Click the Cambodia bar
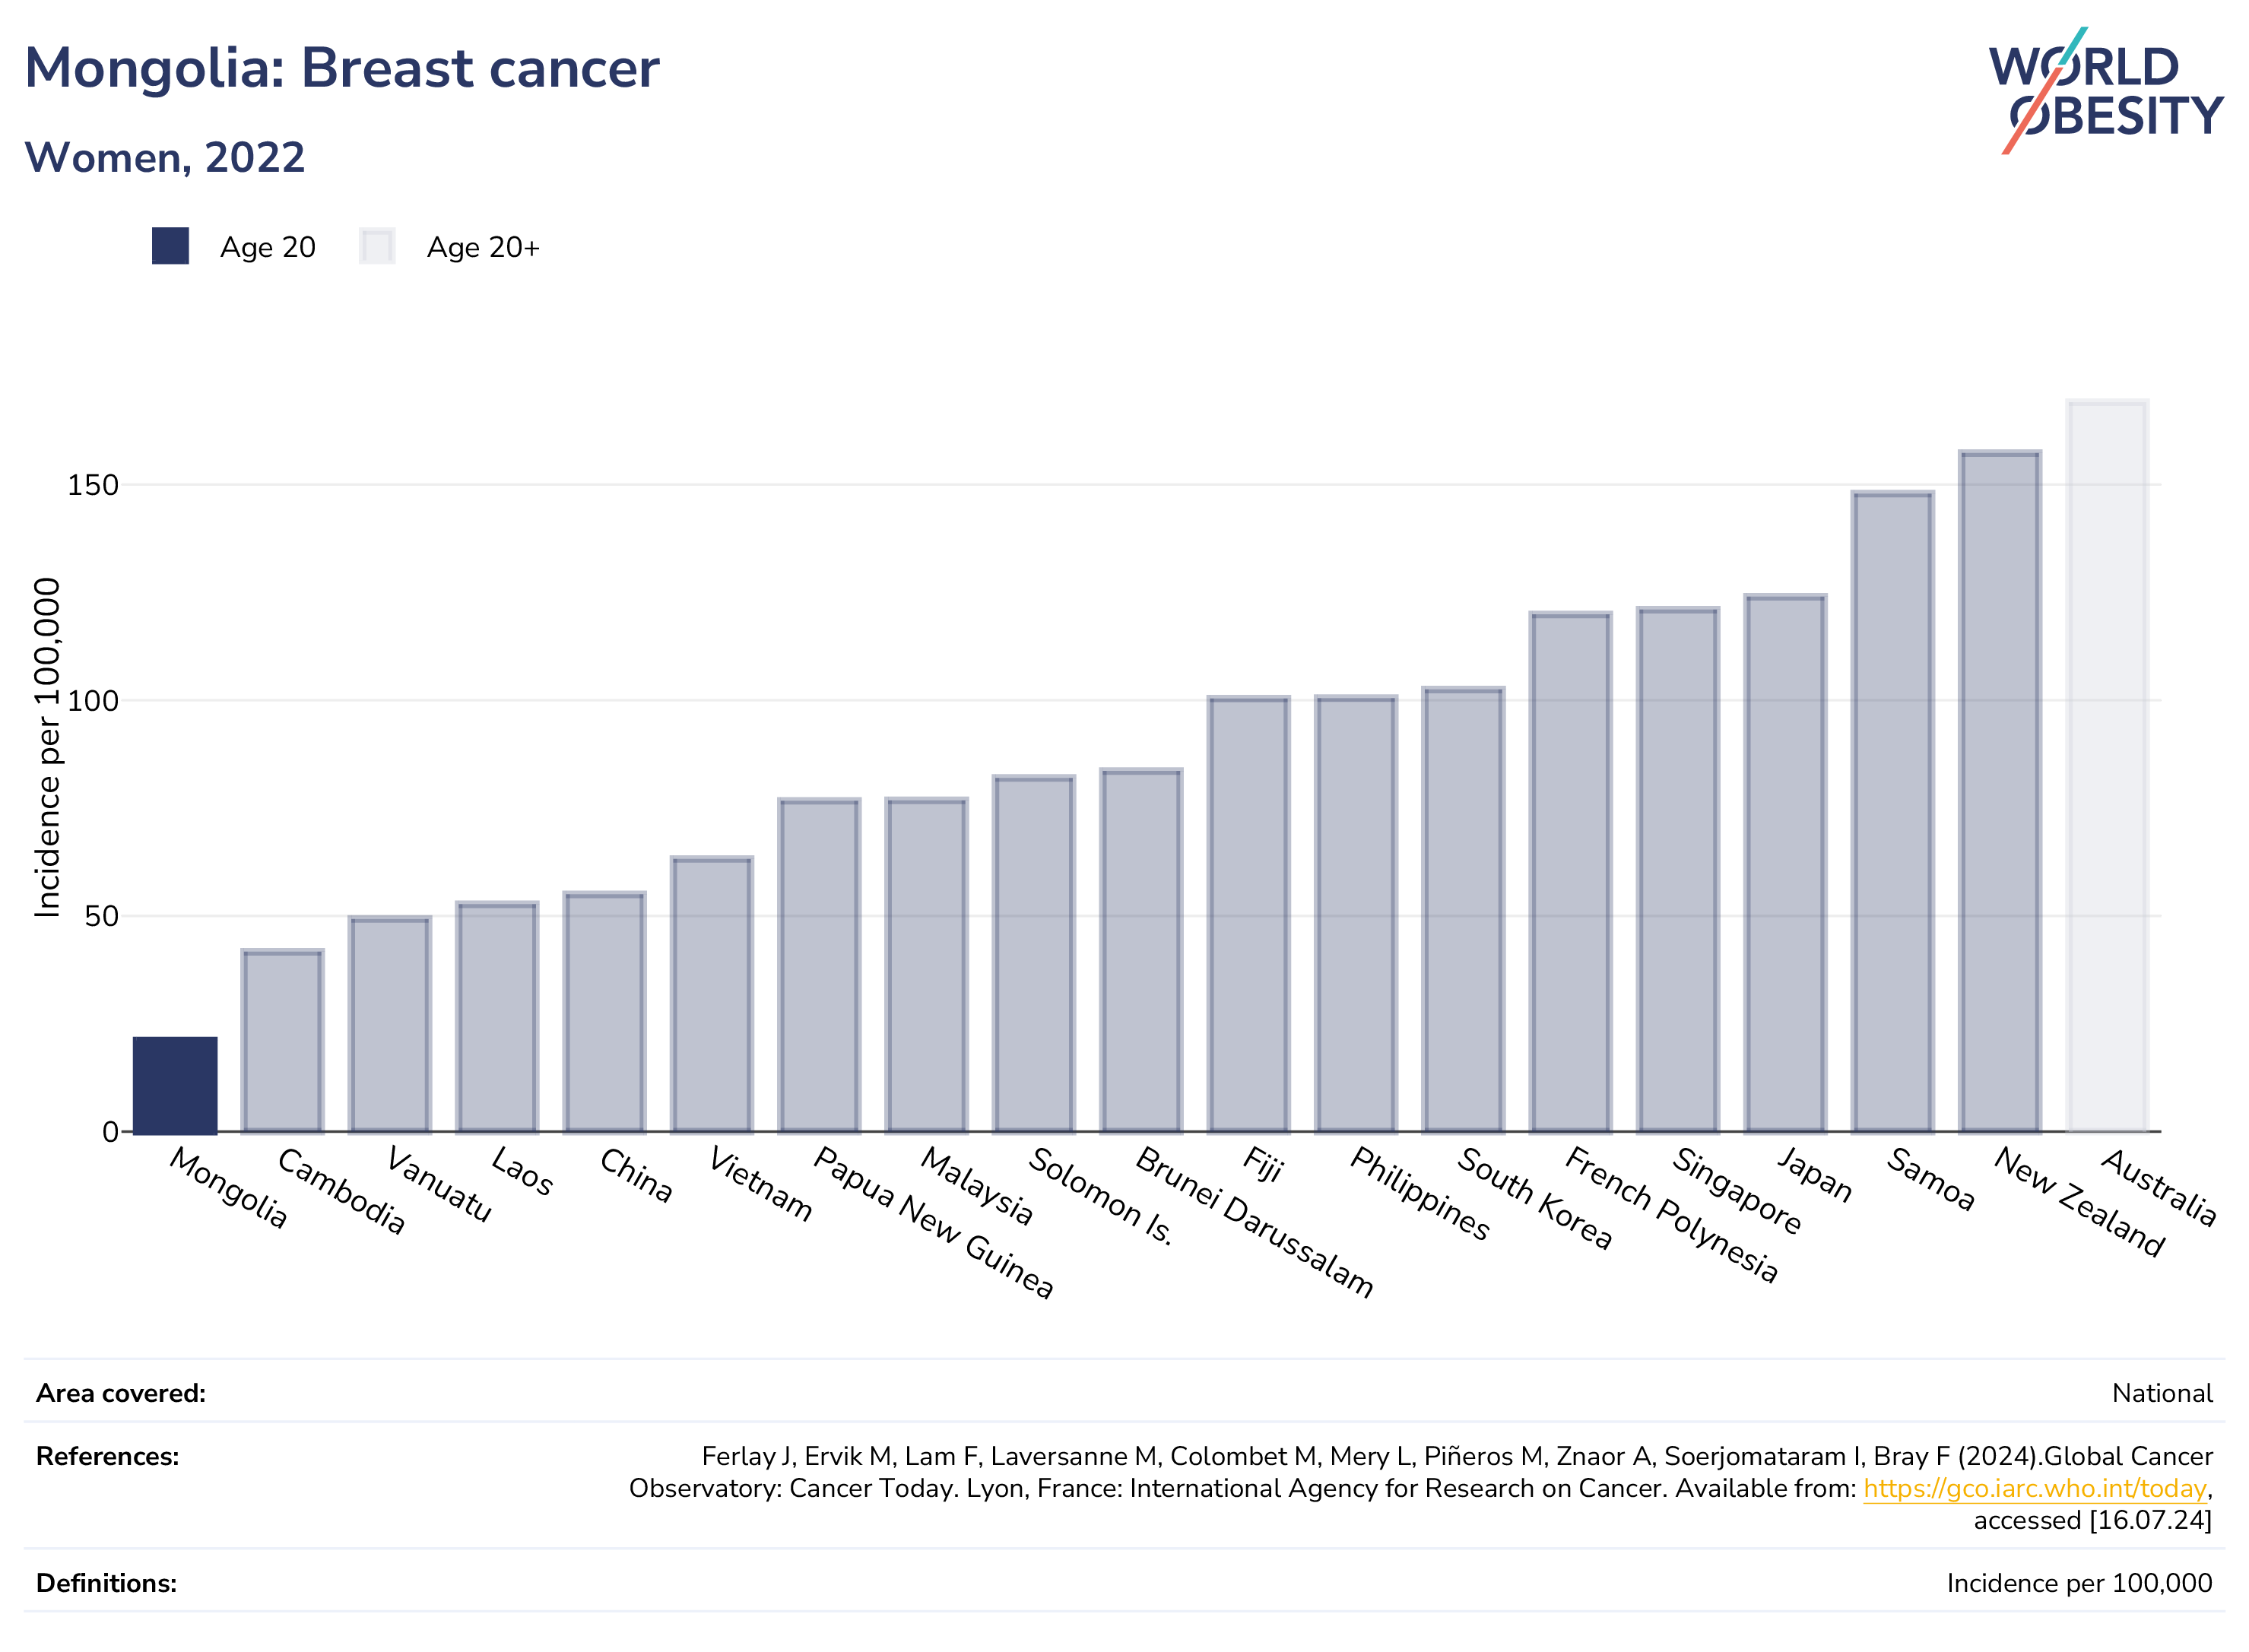The image size is (2249, 1652). [282, 1041]
